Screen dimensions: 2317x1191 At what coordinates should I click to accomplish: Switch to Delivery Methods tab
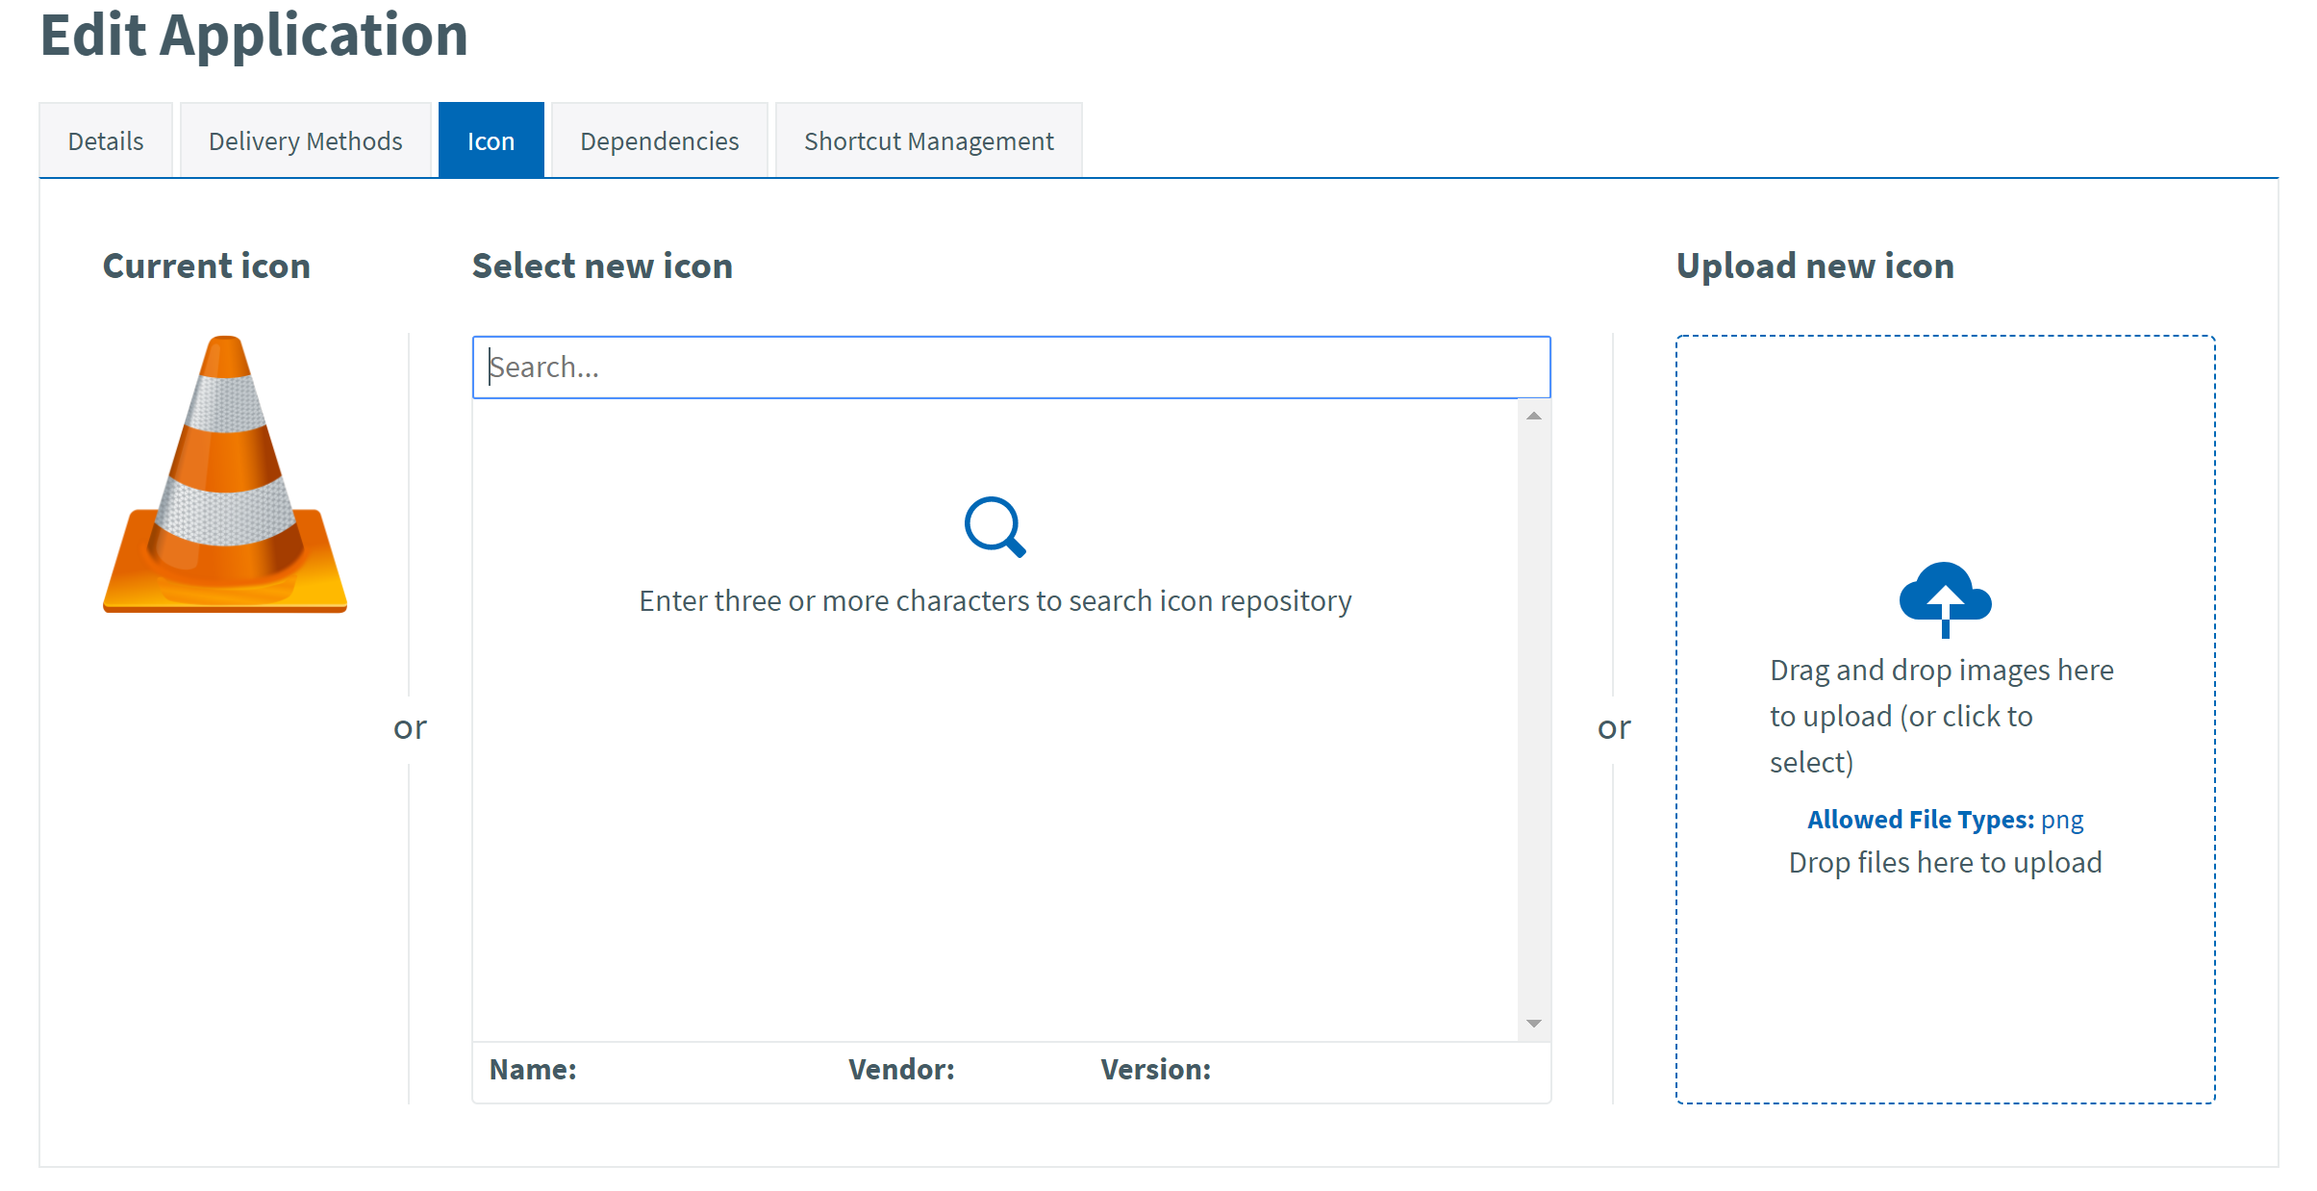pos(305,141)
